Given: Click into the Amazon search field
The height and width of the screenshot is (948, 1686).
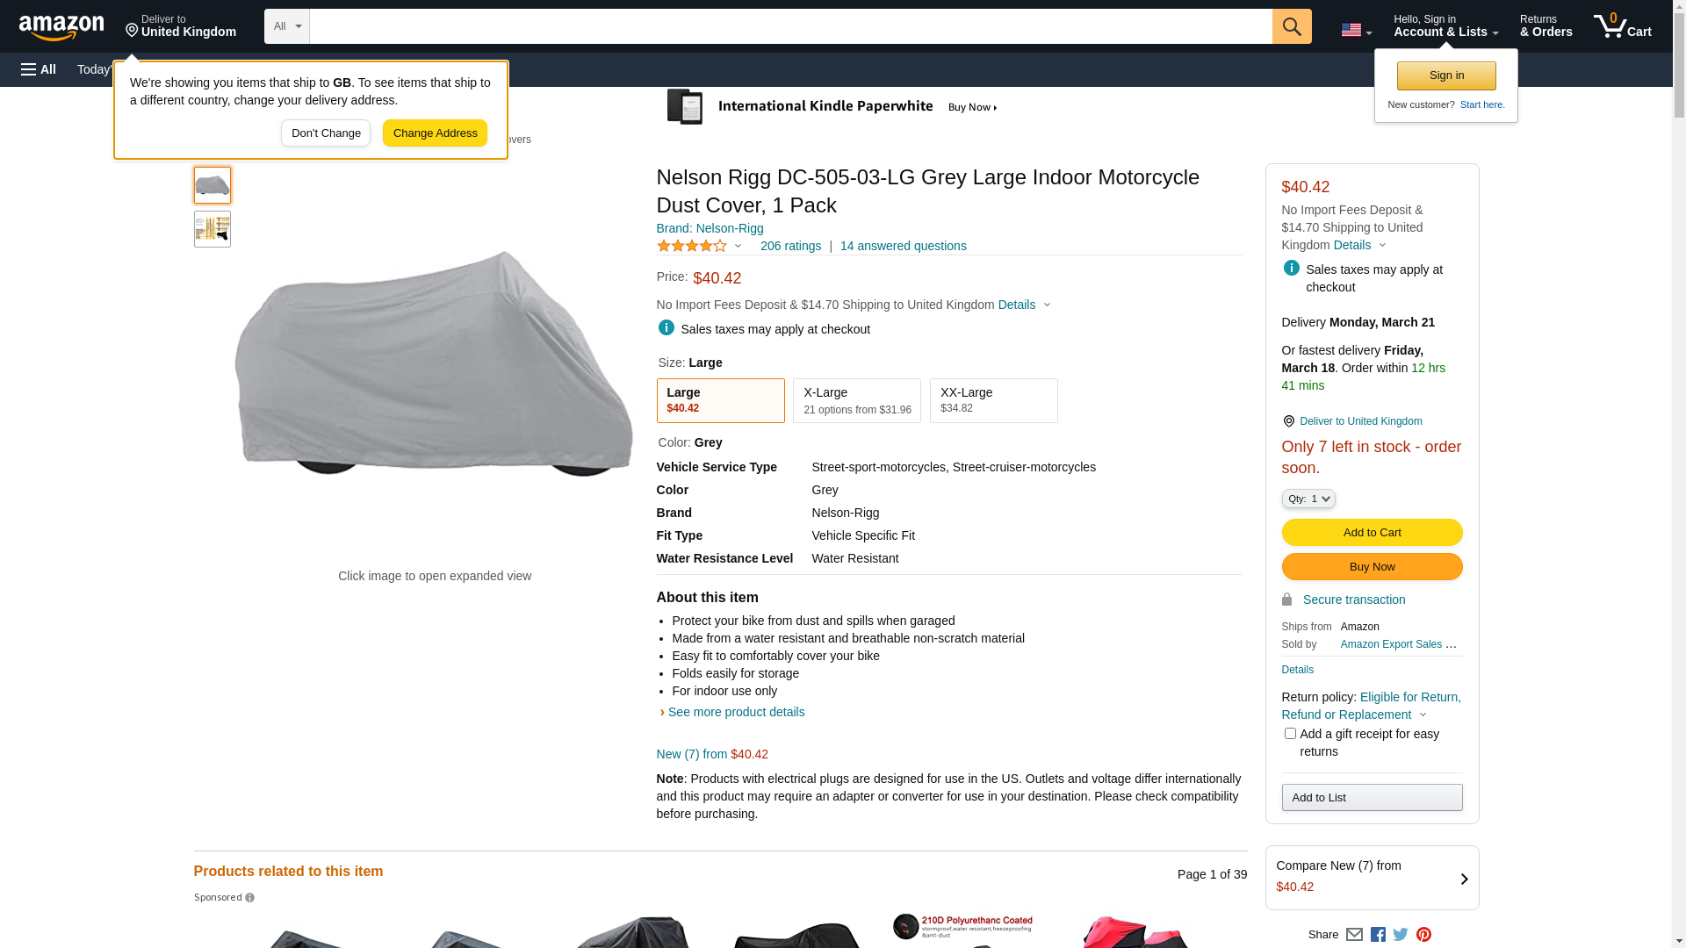Looking at the screenshot, I should pyautogui.click(x=790, y=26).
